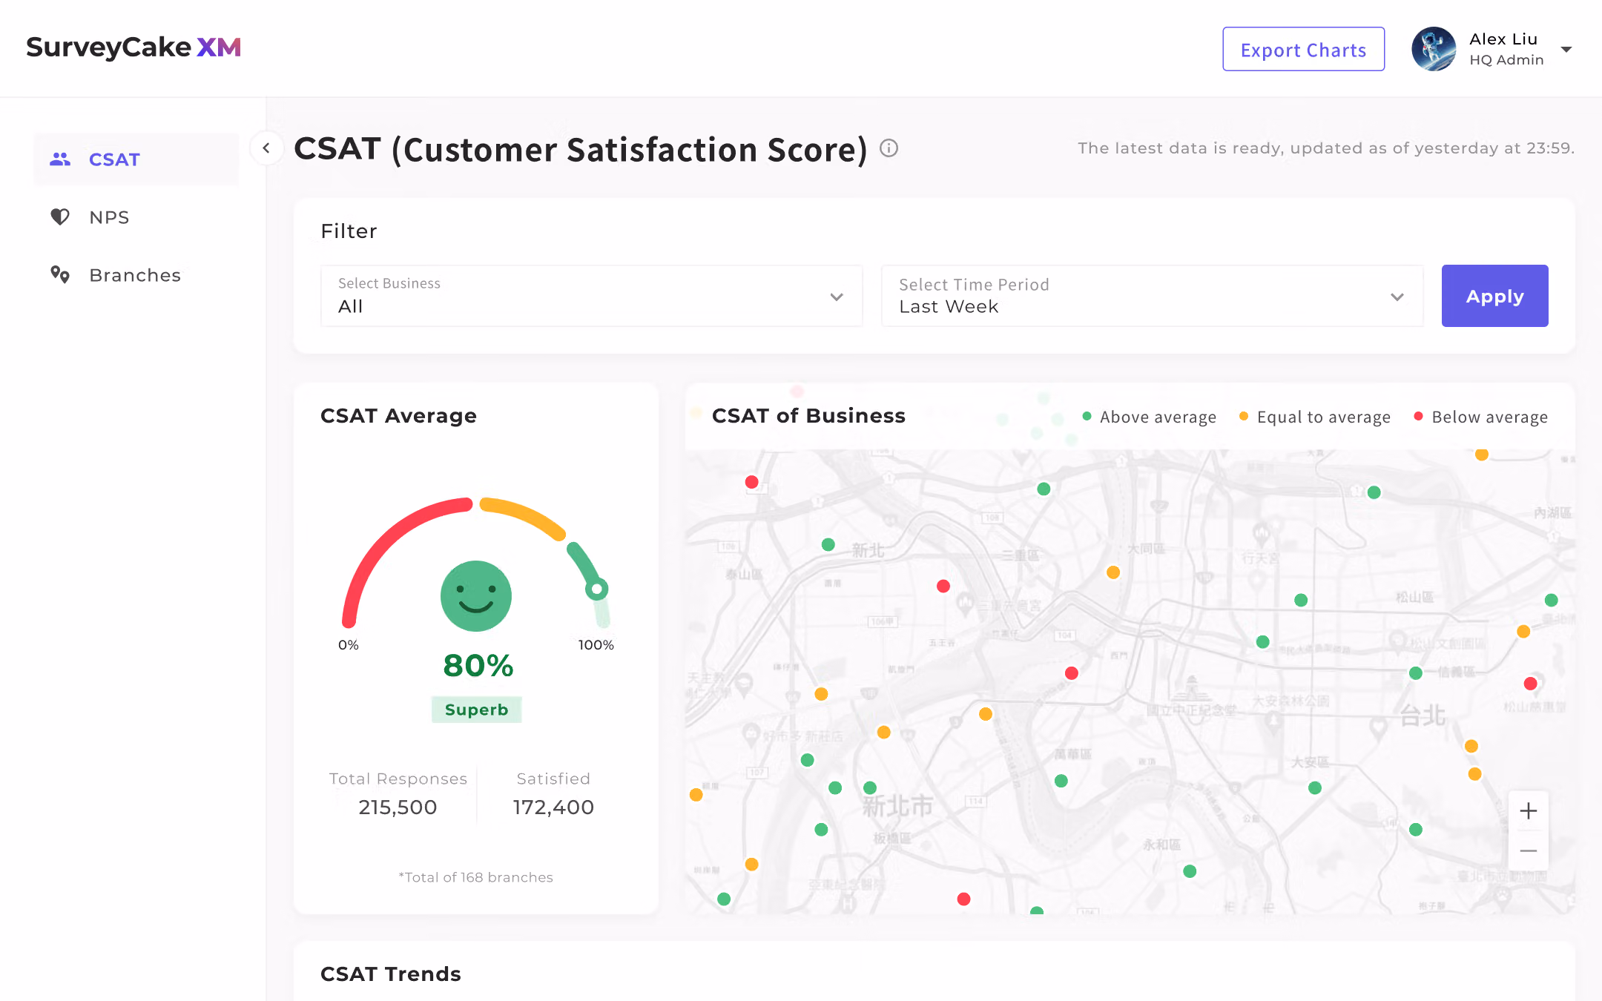
Task: Click the latest data updated notice
Action: coord(1326,148)
